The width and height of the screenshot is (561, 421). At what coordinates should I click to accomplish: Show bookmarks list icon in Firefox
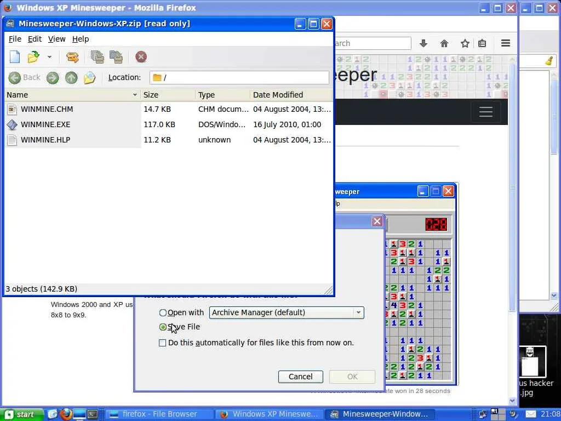pos(482,44)
